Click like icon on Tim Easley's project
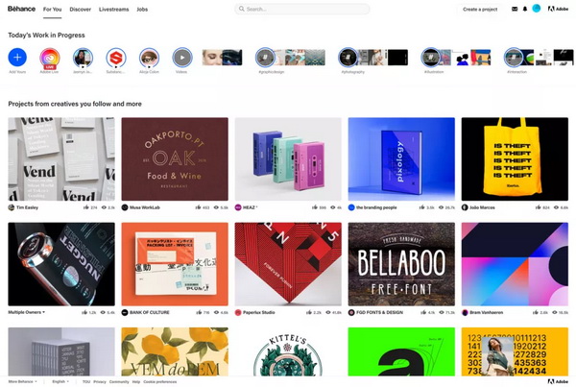Image resolution: width=576 pixels, height=387 pixels. [x=86, y=207]
